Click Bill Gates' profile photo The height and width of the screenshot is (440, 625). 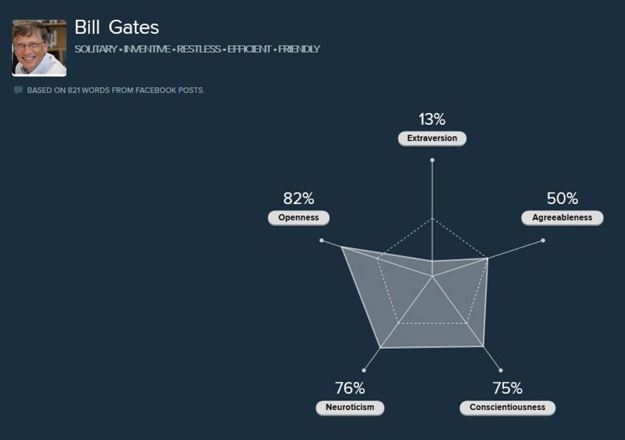click(39, 48)
